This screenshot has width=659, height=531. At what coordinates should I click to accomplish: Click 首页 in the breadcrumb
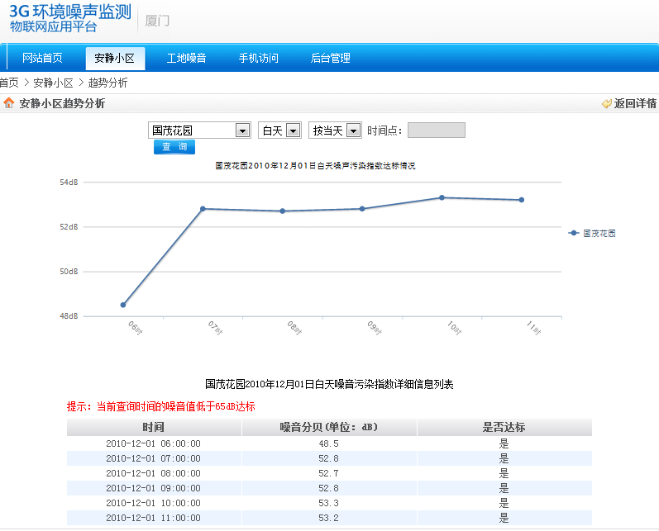(x=9, y=83)
